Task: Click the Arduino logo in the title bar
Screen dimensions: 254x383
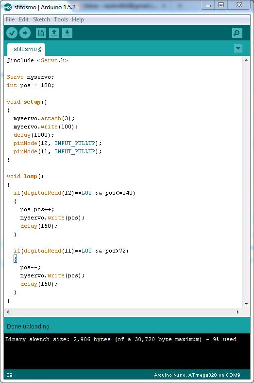Action: 8,7
